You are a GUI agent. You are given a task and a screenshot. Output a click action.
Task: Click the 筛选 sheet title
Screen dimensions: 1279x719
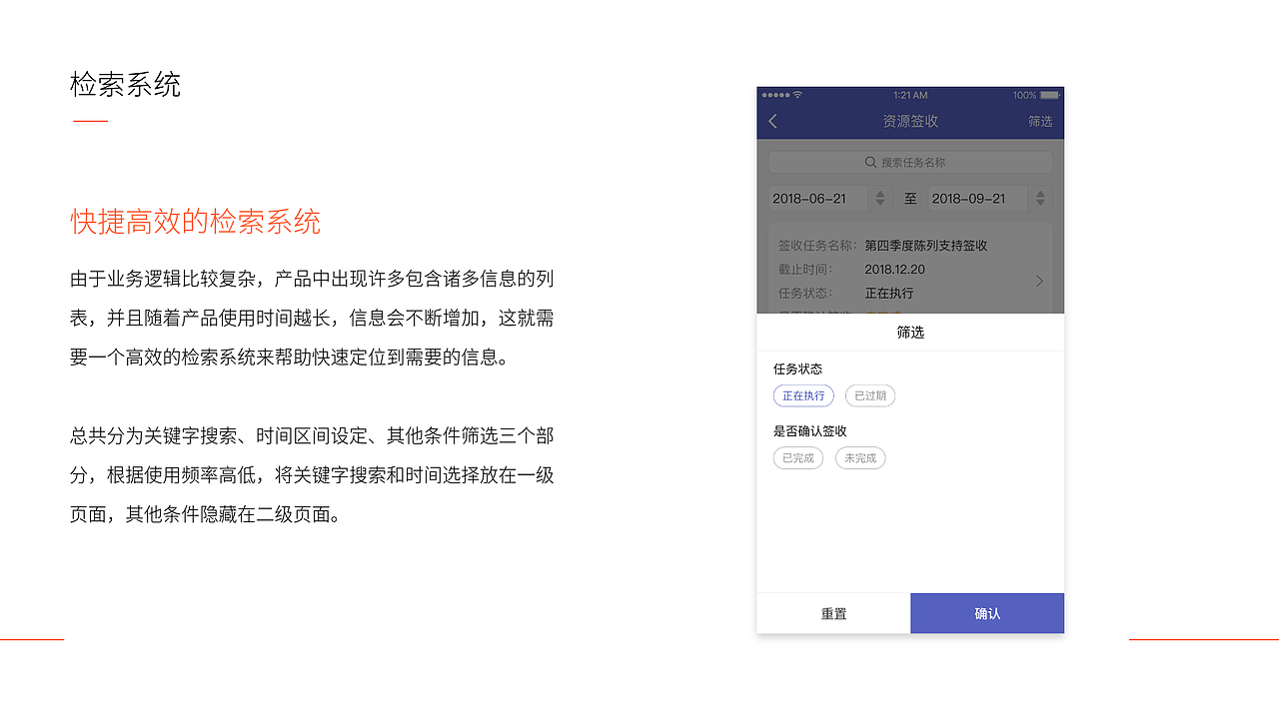910,333
